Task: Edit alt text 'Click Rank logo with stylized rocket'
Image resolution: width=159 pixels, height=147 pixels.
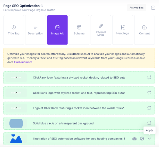Action: [x=79, y=93]
